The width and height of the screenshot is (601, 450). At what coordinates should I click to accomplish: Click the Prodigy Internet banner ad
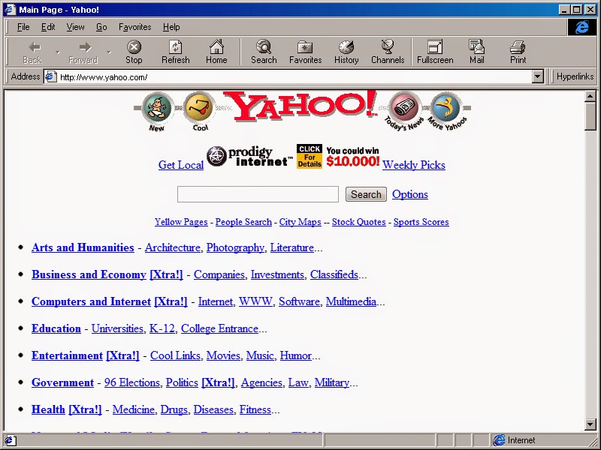[251, 157]
